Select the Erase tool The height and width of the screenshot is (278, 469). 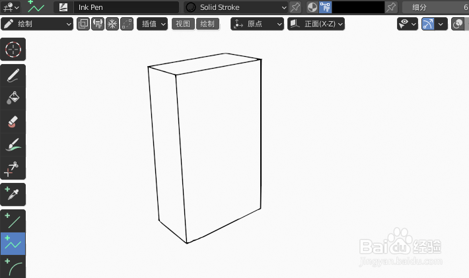(13, 122)
